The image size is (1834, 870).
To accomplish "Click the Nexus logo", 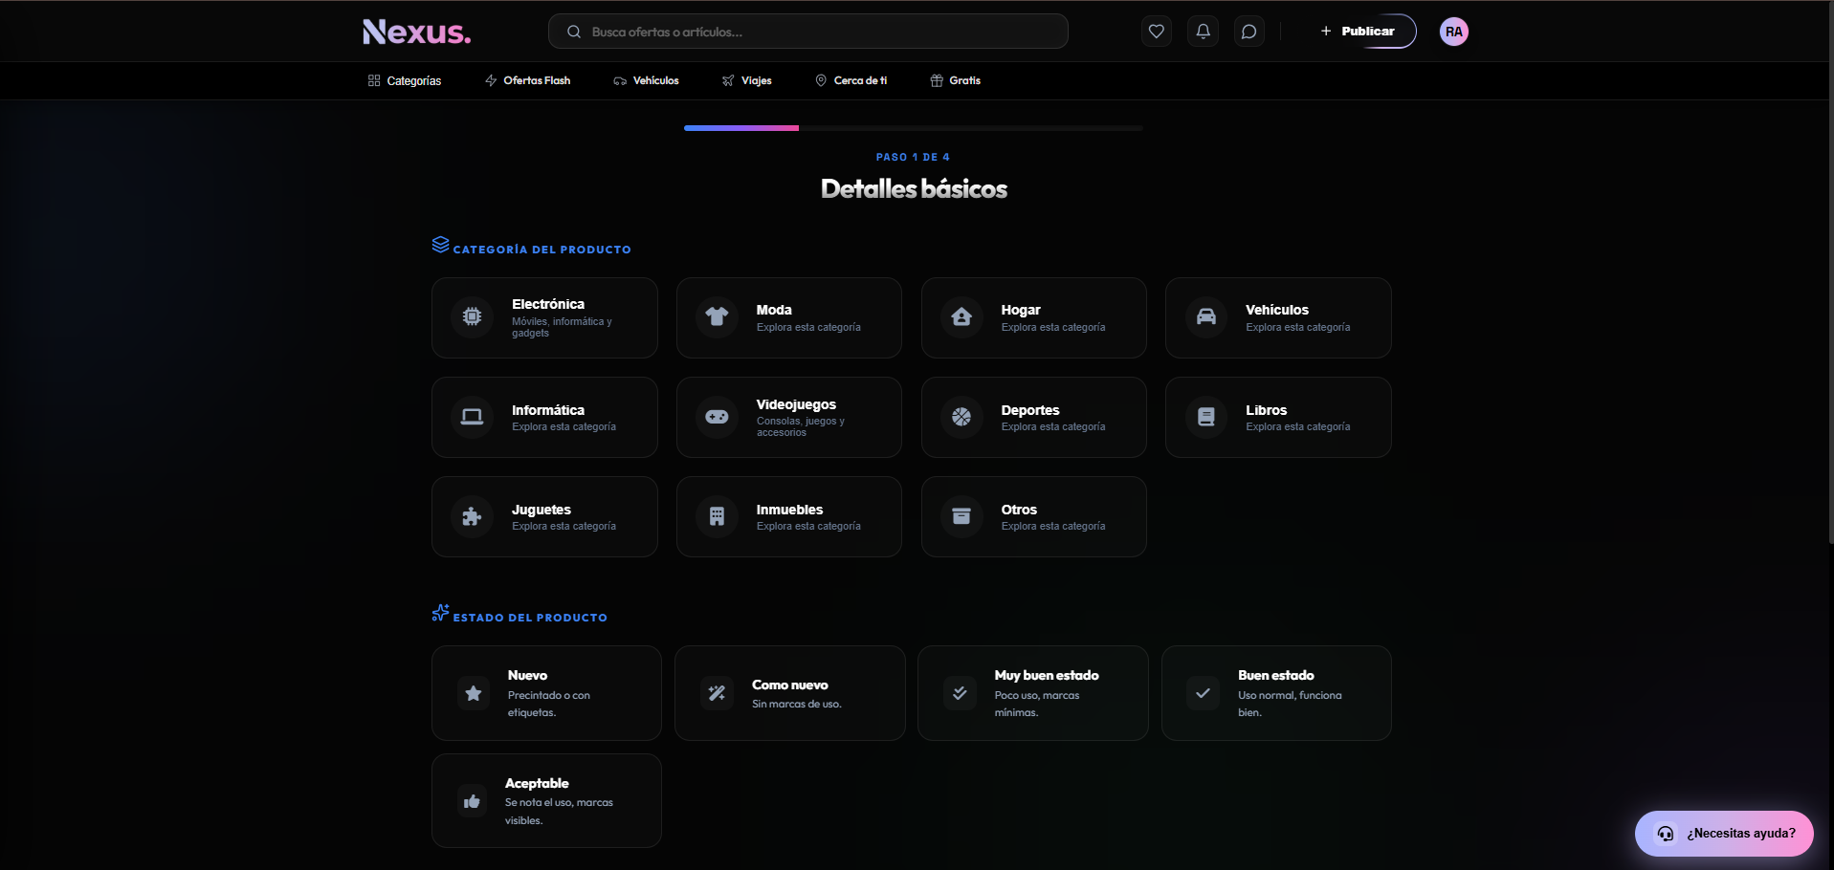I will point(416,32).
